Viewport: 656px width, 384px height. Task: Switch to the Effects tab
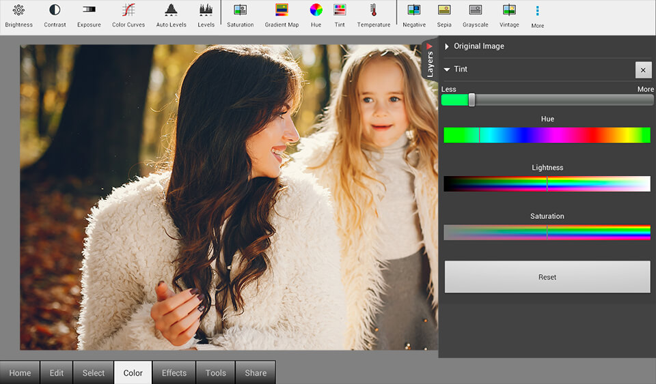click(174, 372)
